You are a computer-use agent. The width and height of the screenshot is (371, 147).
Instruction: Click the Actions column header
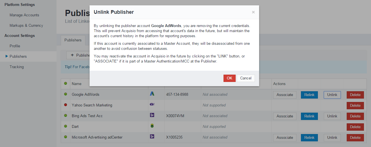tap(279, 84)
